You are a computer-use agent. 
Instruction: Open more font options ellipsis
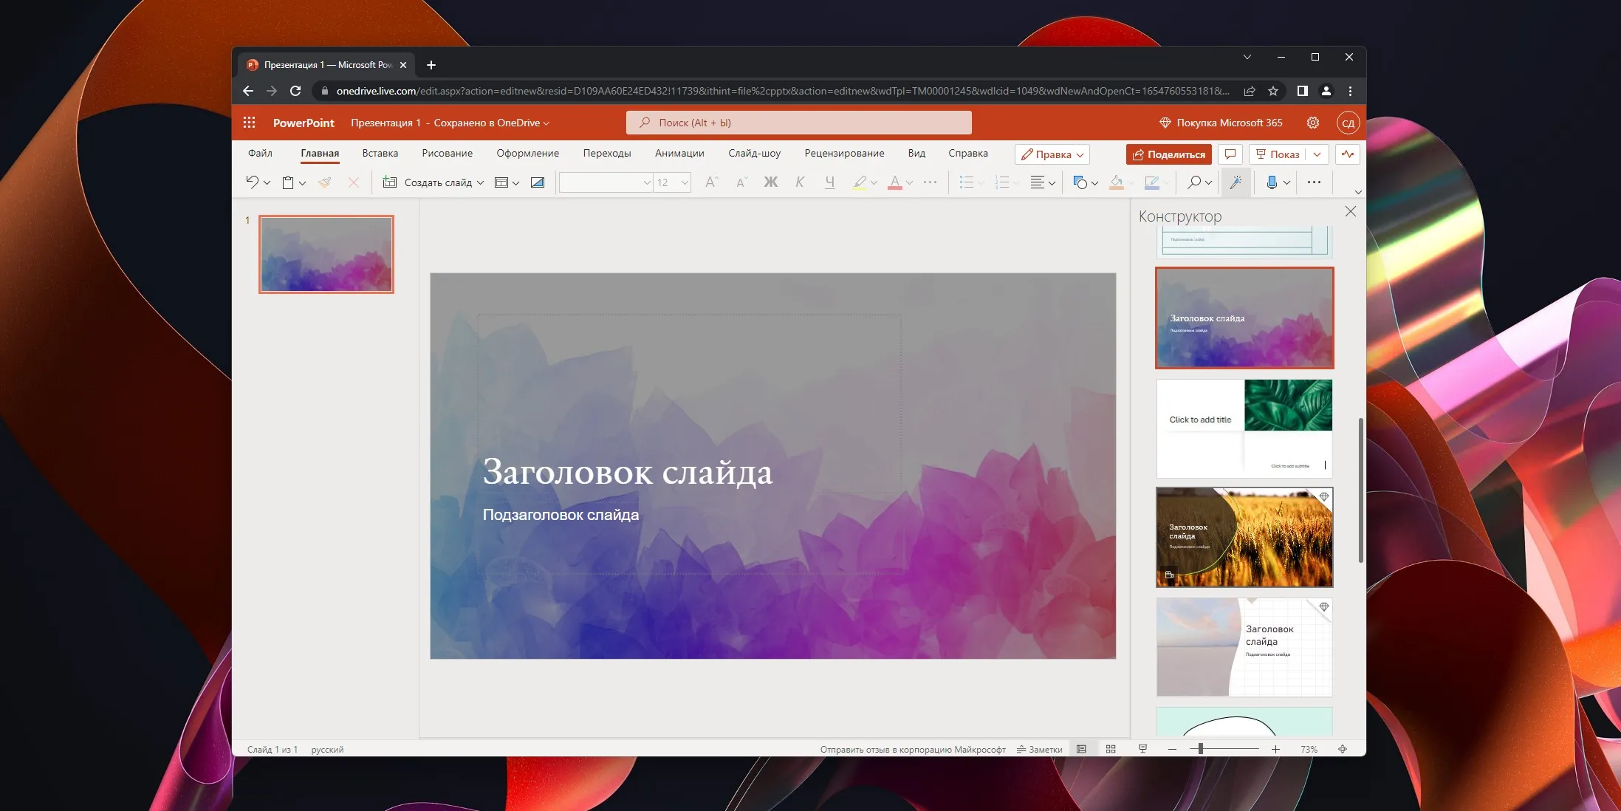[x=930, y=182]
